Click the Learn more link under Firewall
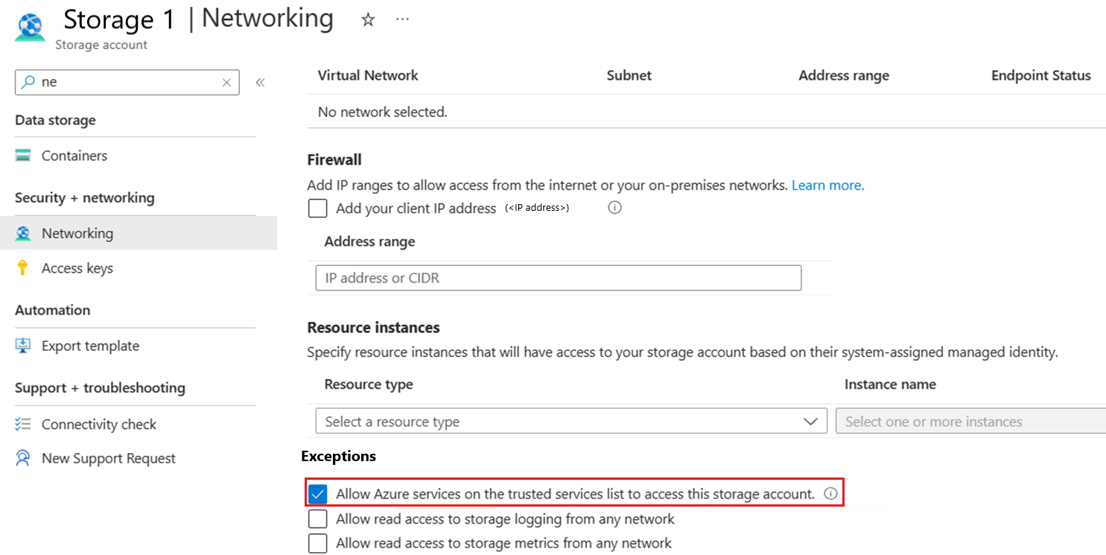The width and height of the screenshot is (1106, 555). (827, 185)
